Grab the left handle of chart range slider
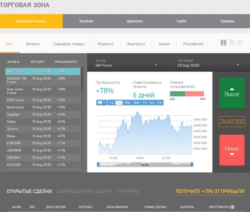250x212 pixels. 98,164
